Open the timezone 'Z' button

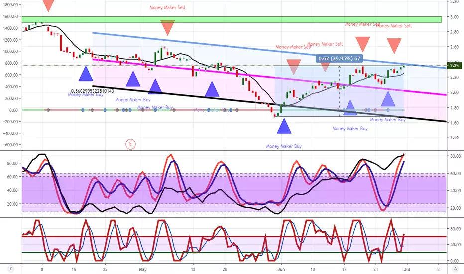(10, 269)
